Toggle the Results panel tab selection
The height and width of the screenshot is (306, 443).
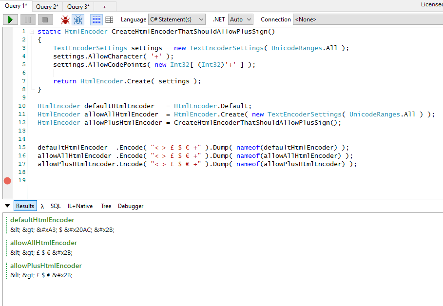(x=25, y=206)
